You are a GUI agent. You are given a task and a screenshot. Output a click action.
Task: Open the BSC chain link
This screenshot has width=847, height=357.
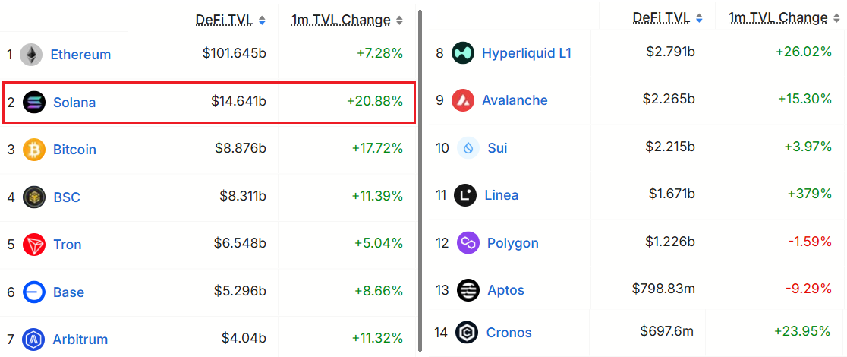pyautogui.click(x=67, y=197)
